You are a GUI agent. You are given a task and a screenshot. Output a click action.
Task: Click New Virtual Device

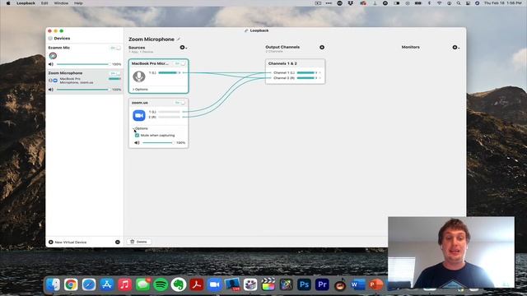coord(68,242)
